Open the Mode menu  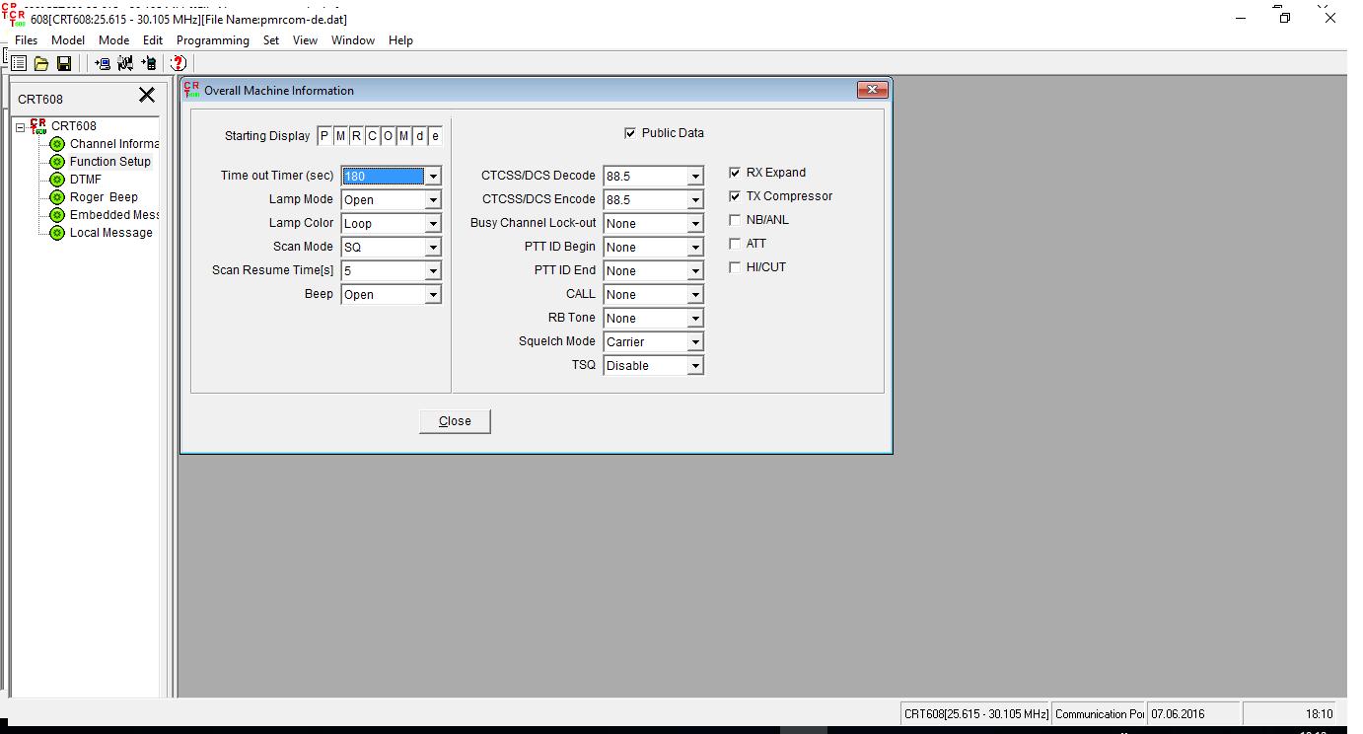point(113,40)
